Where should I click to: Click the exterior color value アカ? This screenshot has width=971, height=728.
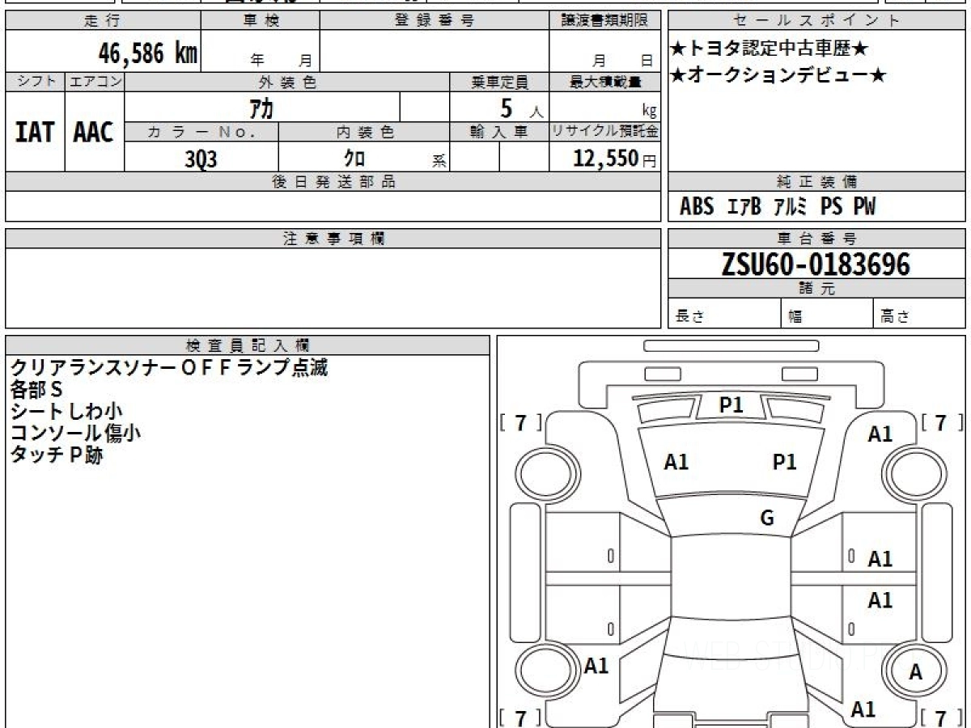262,108
